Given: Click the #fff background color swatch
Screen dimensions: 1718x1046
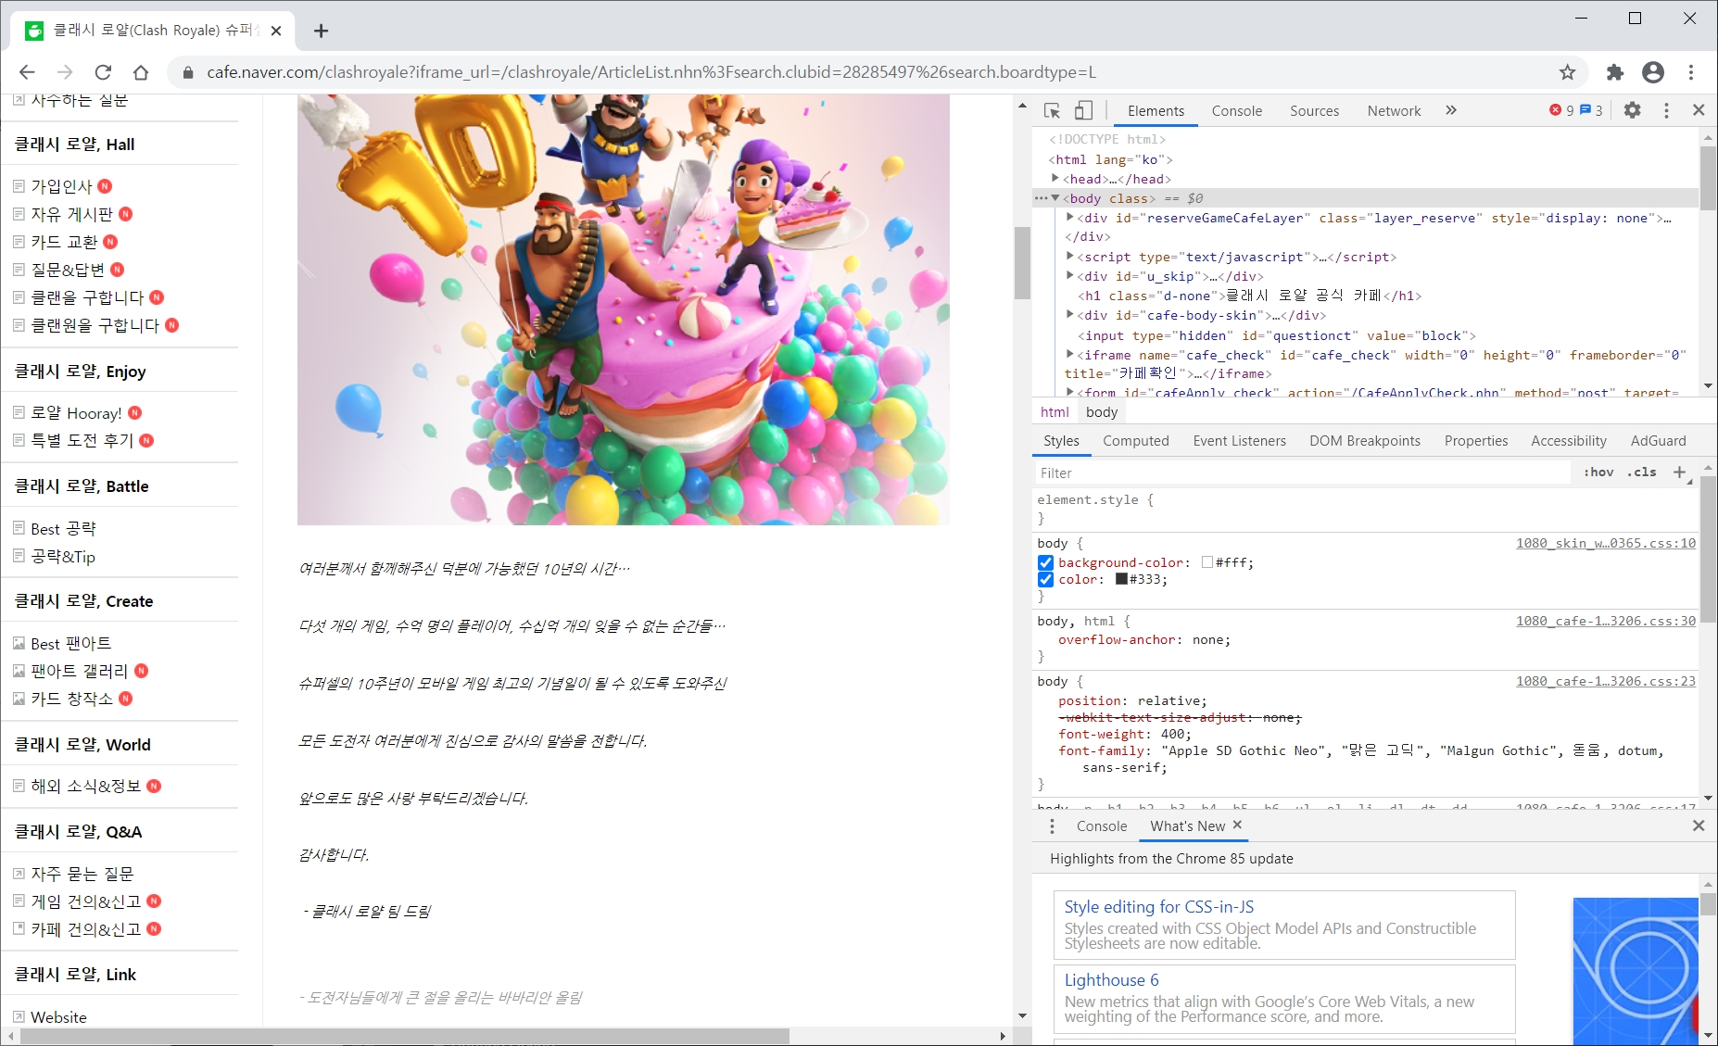Looking at the screenshot, I should tap(1206, 562).
